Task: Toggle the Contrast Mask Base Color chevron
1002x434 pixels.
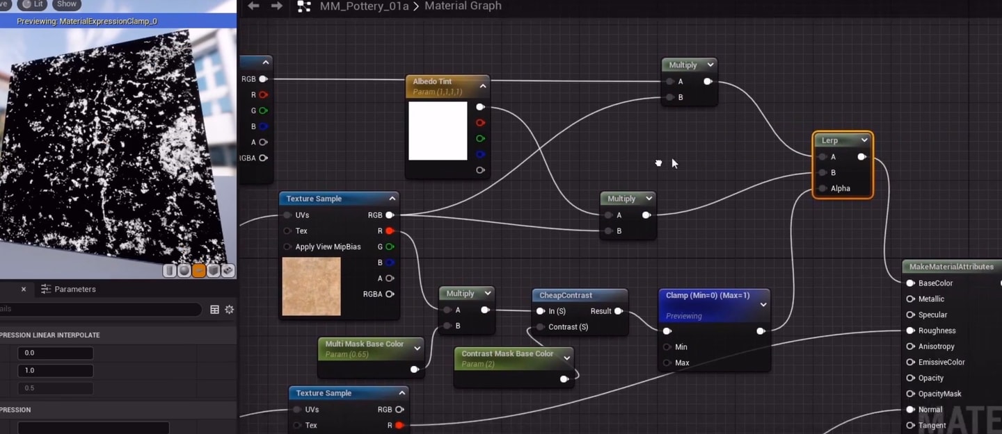Action: point(567,358)
